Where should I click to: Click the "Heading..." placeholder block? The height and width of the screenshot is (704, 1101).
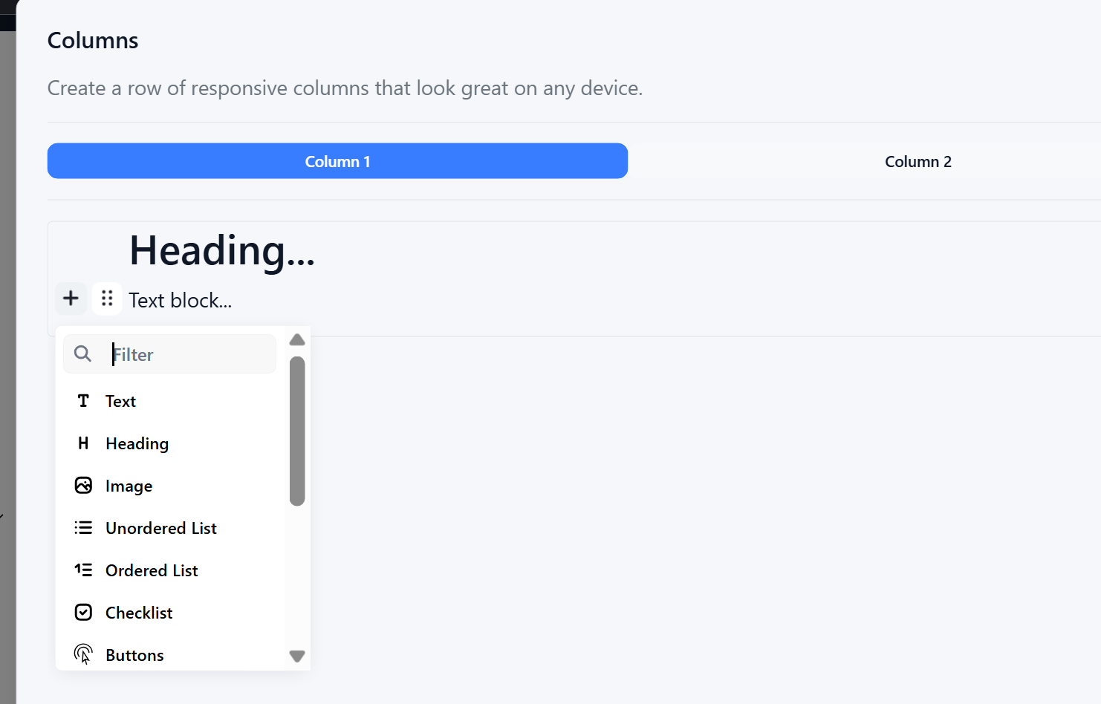[x=222, y=251]
